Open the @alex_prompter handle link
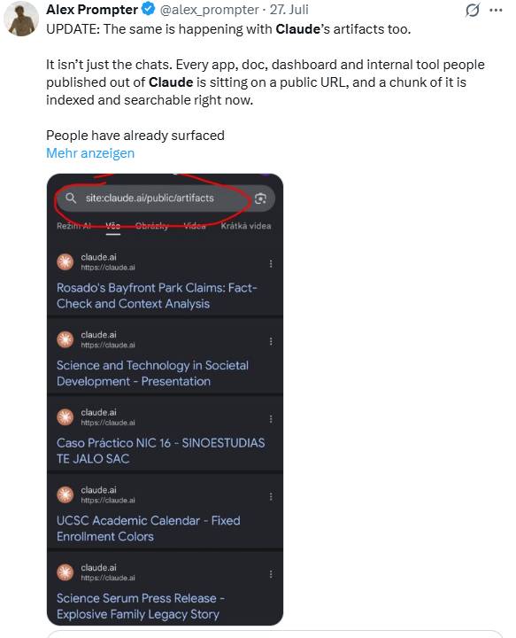Screen dimensions: 516x638 click(x=209, y=10)
